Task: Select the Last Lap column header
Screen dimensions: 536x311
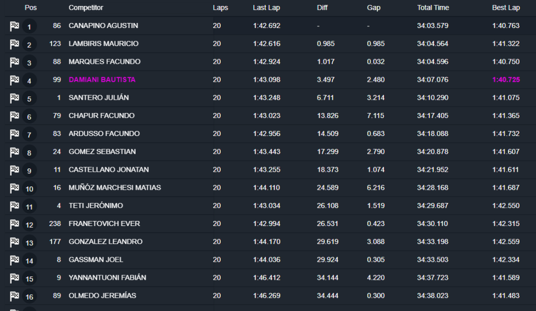Action: (267, 8)
